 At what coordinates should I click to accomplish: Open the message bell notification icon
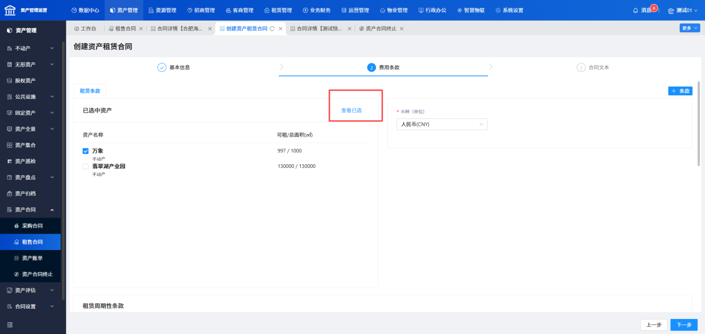point(635,10)
